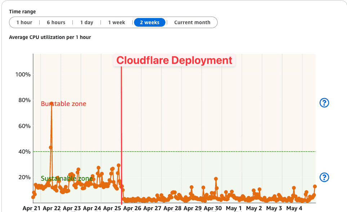Show the Current month range
Screen dimensions: 347x212
[x=192, y=22]
